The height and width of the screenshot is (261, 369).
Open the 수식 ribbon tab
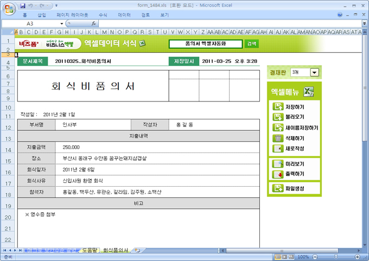coord(103,15)
